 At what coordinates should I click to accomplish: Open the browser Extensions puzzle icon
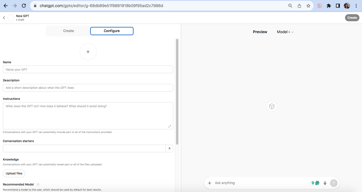(x=329, y=6)
